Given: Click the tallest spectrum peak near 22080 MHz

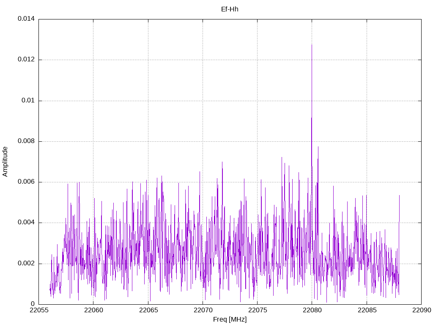Looking at the screenshot, I should point(312,47).
